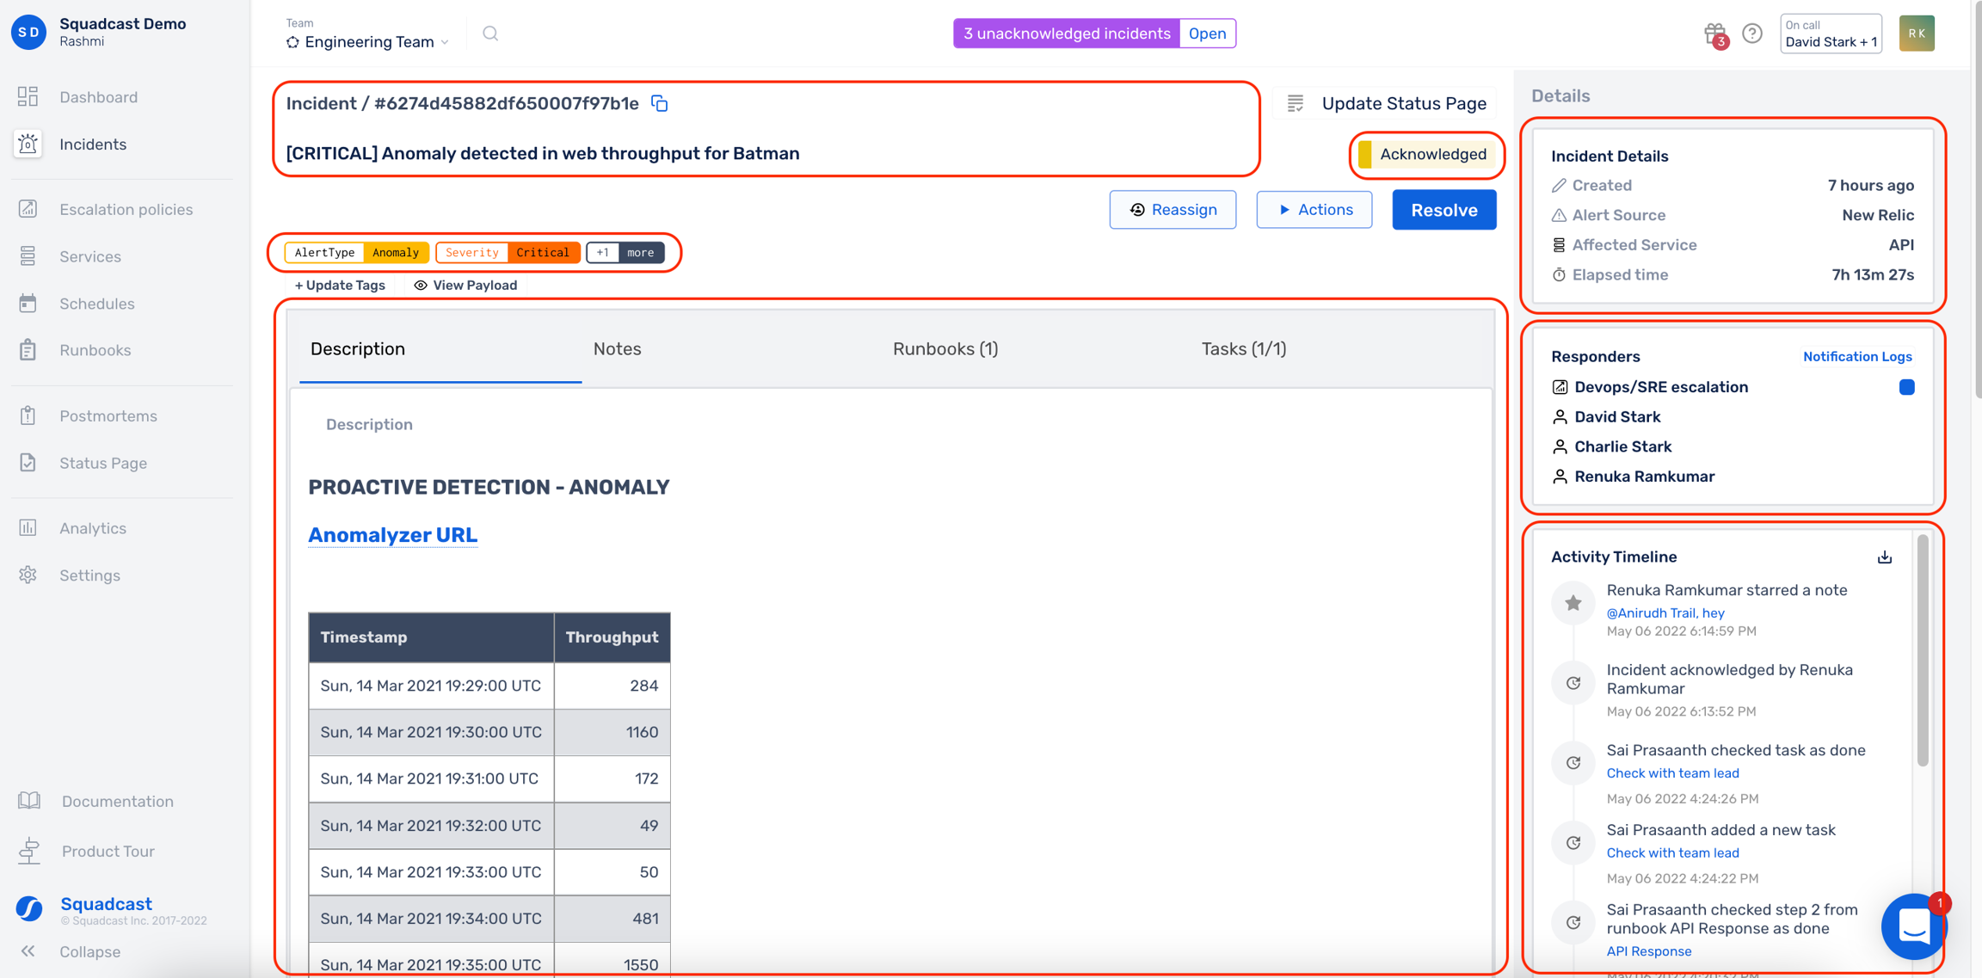Viewport: 1982px width, 978px height.
Task: Click the SD organization avatar
Action: coord(29,32)
